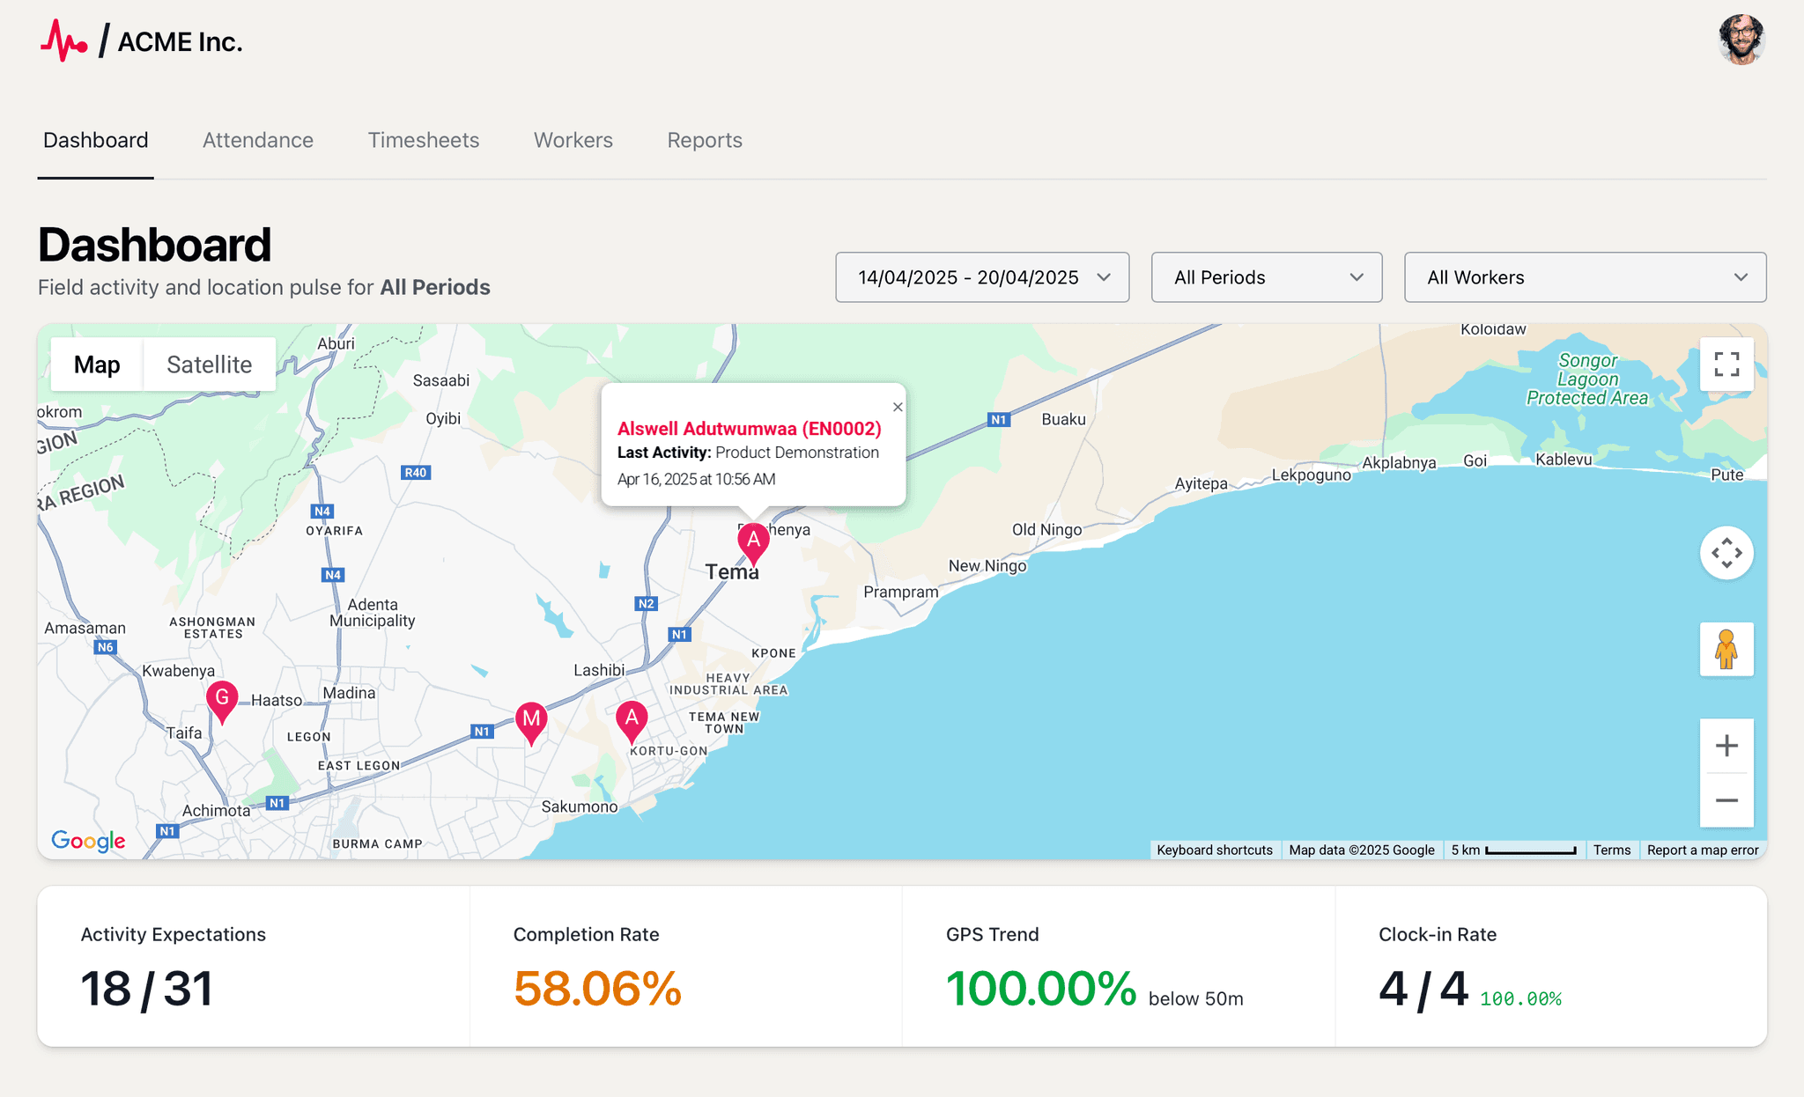Activate Street View with the pegman icon

(1726, 650)
